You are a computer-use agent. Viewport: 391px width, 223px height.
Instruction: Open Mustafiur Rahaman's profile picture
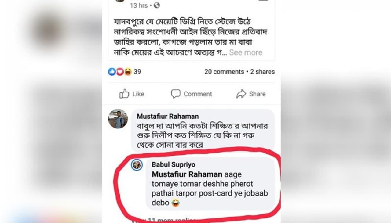click(x=118, y=119)
